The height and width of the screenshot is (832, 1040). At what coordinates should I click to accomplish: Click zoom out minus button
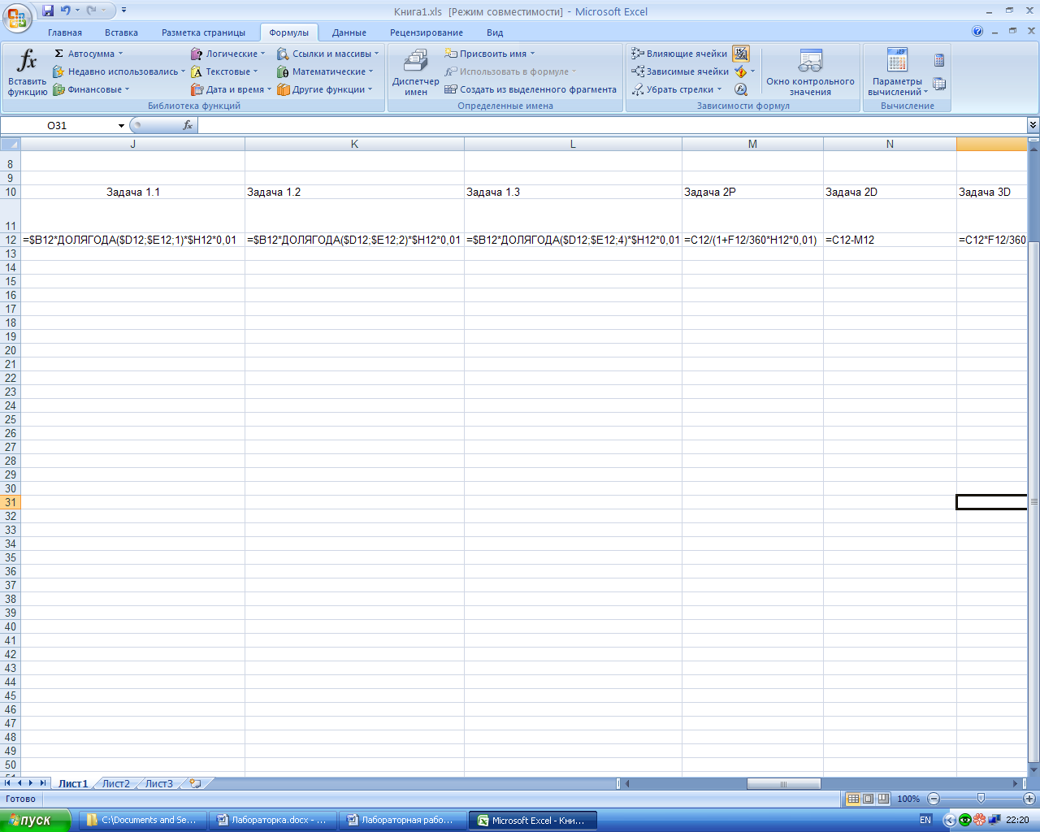pyautogui.click(x=934, y=799)
